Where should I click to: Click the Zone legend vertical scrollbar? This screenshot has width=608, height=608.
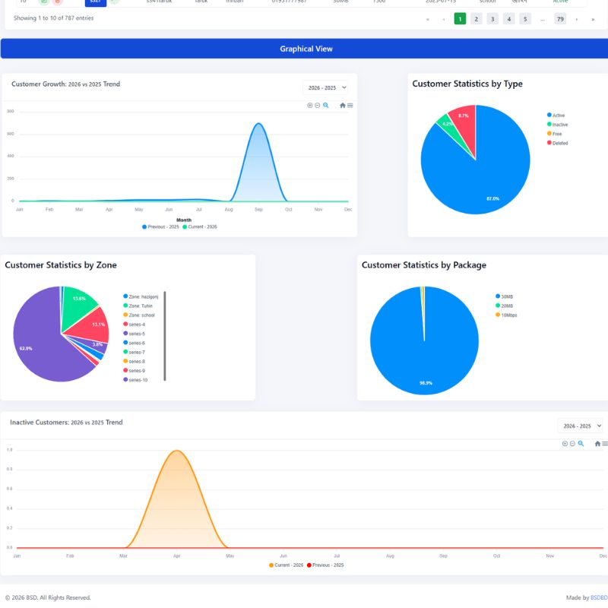[x=165, y=336]
